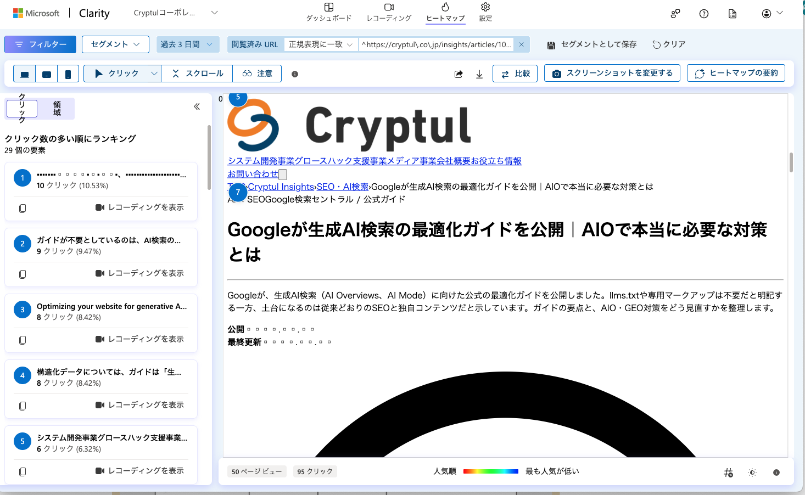Click heatmap marker 7 on breadcrumb

pos(238,192)
